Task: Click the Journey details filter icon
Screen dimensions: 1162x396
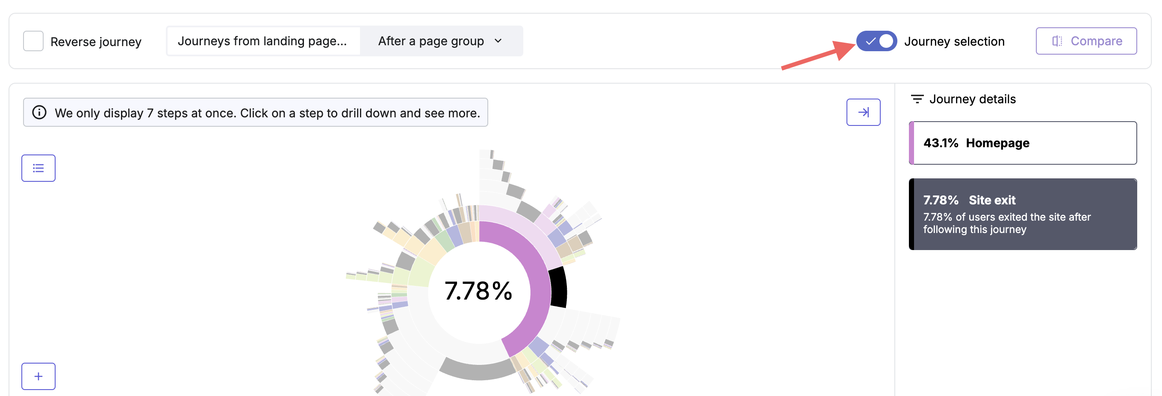Action: point(917,99)
